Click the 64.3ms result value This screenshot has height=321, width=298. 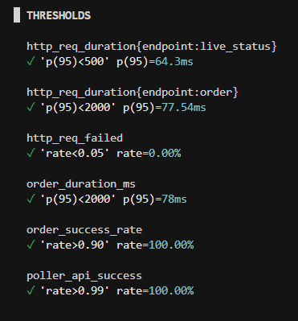174,62
